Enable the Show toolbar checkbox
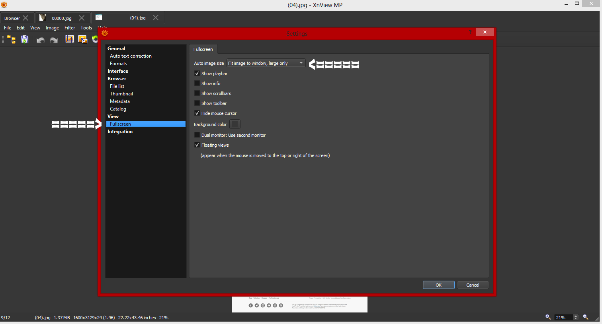This screenshot has width=602, height=324. (x=197, y=103)
